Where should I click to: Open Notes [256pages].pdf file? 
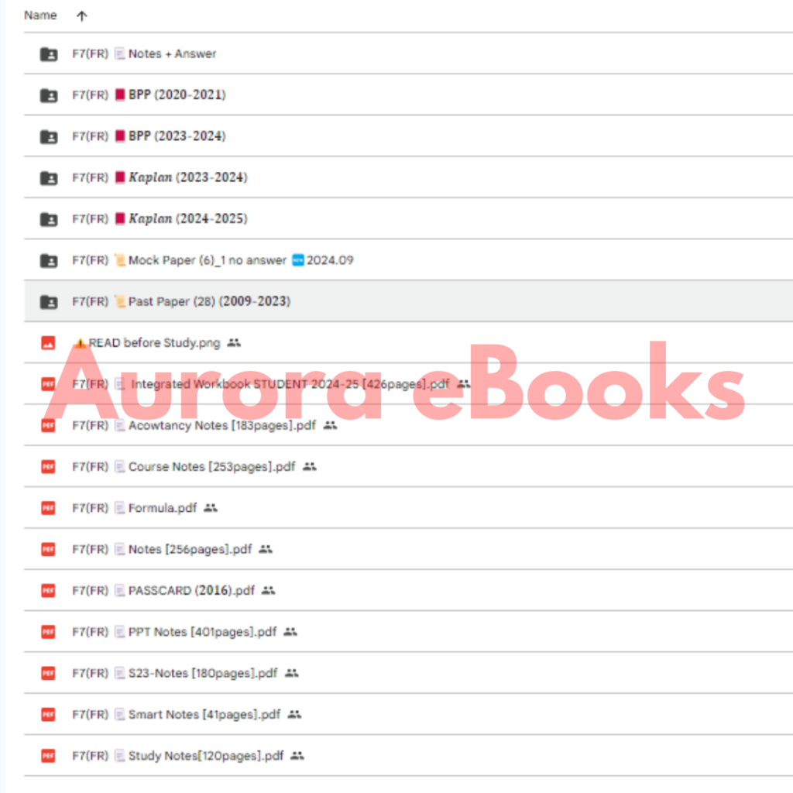(190, 549)
